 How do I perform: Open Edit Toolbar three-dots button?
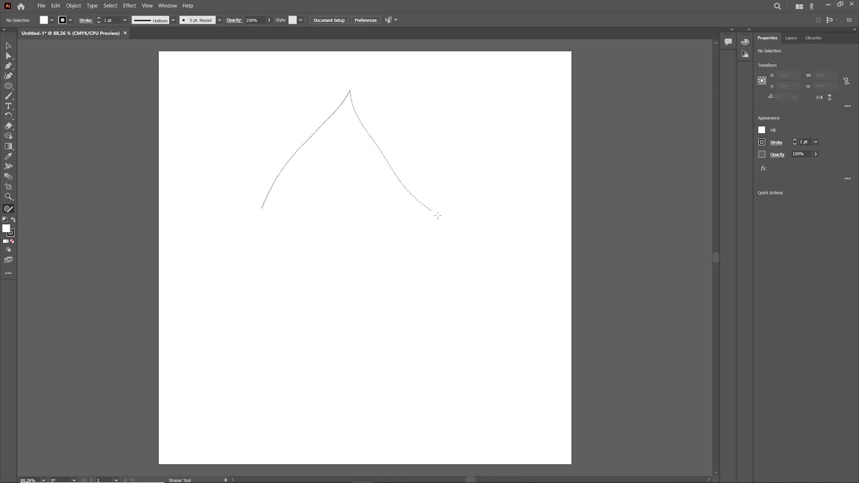(8, 273)
